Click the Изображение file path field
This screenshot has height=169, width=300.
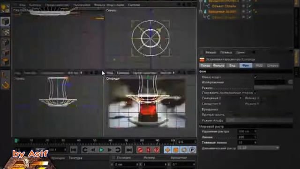coord(270,82)
